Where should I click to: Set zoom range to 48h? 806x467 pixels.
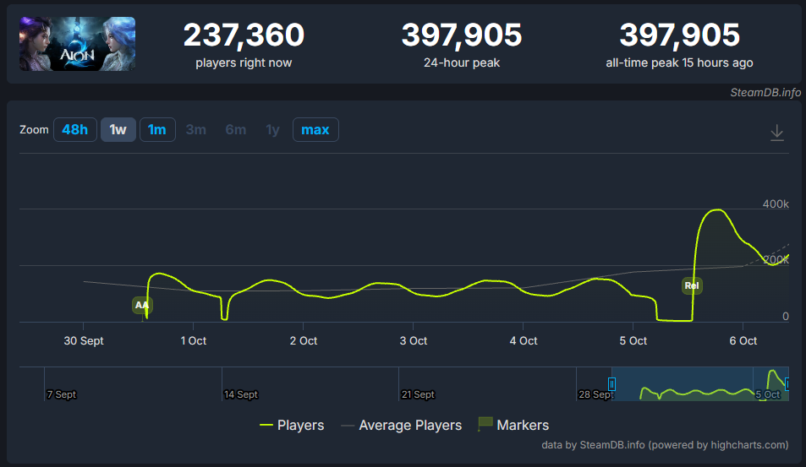[75, 130]
